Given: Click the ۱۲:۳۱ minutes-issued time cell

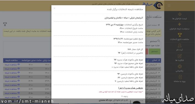Looking at the screenshot, I should coord(31,89).
